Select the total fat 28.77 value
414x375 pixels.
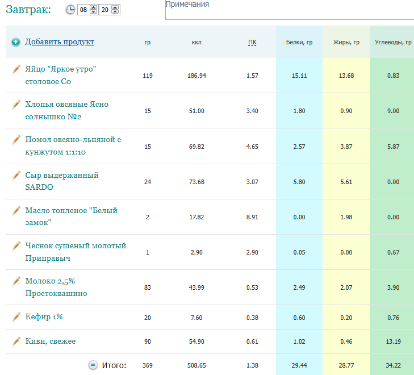[x=346, y=365]
